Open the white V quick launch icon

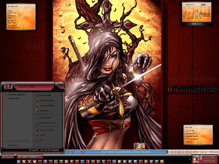[66, 162]
